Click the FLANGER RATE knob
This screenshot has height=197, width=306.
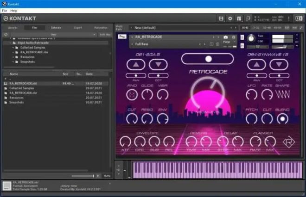(x=255, y=142)
